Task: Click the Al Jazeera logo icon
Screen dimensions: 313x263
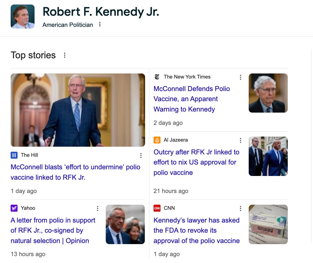Action: (157, 140)
